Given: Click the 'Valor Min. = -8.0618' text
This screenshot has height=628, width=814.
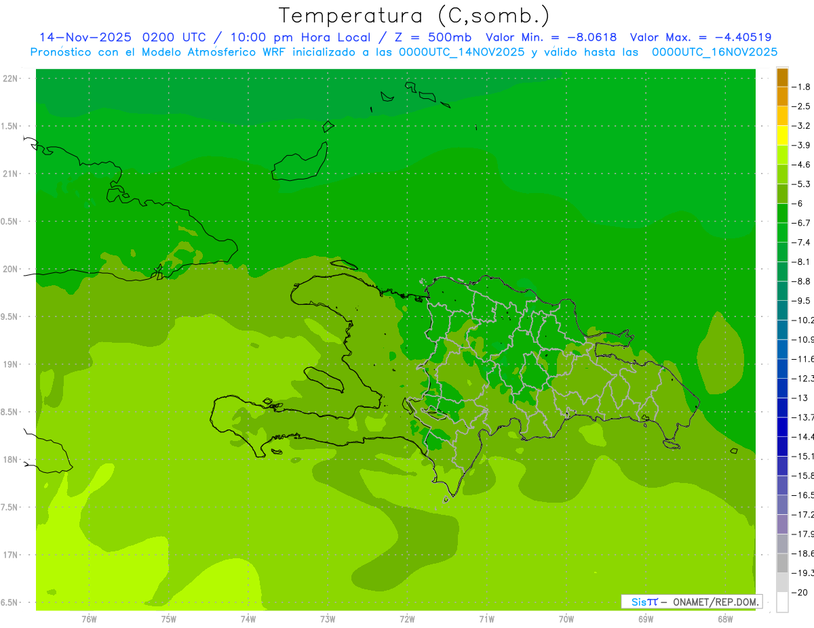Looking at the screenshot, I should (x=551, y=37).
